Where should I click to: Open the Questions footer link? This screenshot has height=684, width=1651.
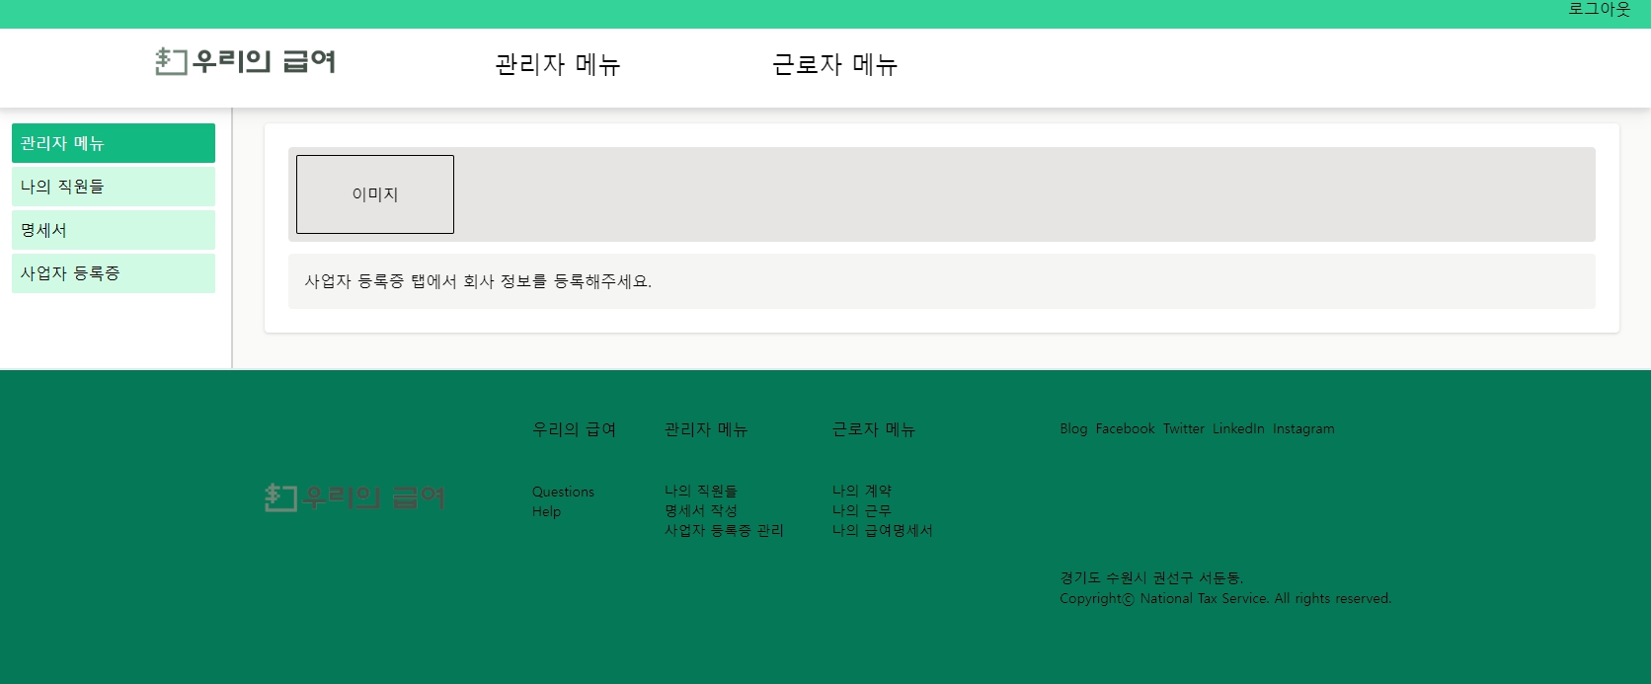563,492
